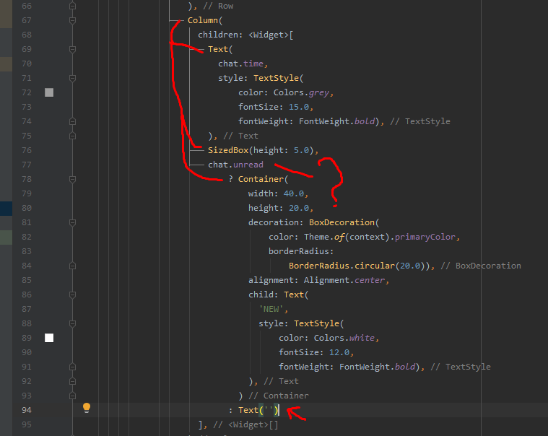Click the fold end marker on line 91
The height and width of the screenshot is (436, 548).
72,367
